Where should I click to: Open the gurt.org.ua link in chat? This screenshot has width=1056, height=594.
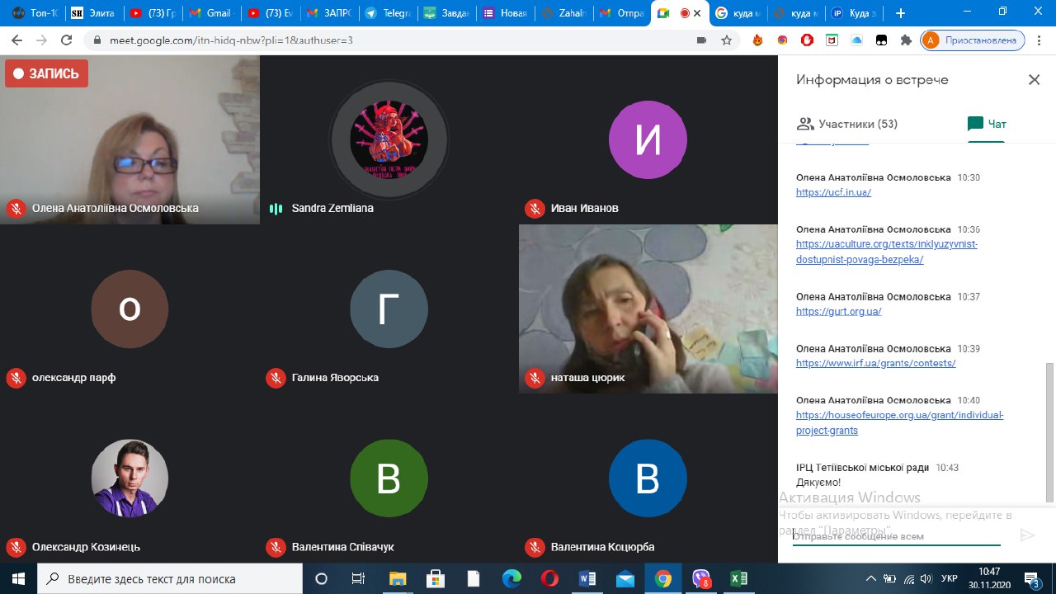[x=838, y=311]
